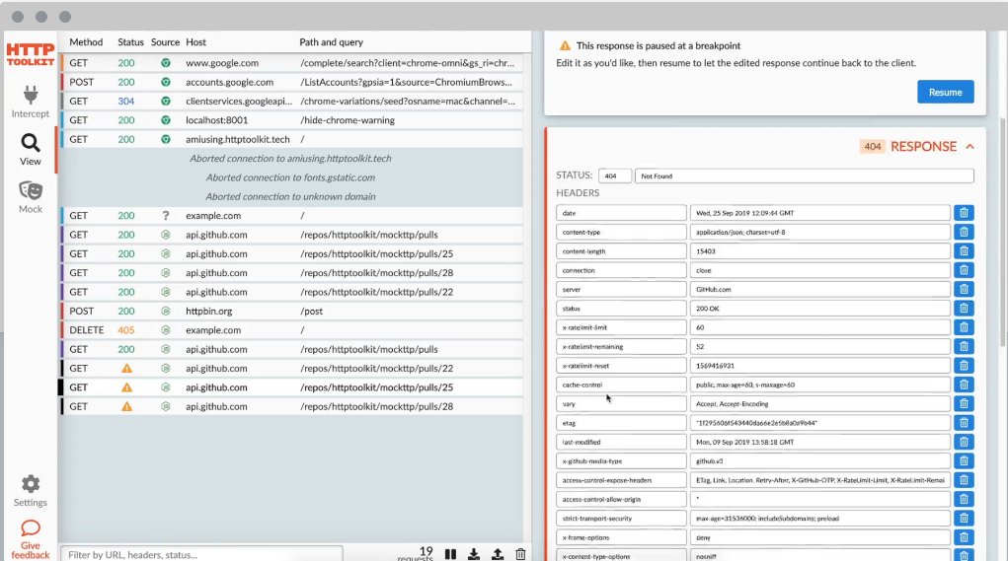Select the httpbin.org POST /post request
Viewport: 1008px width, 561px height.
[292, 311]
